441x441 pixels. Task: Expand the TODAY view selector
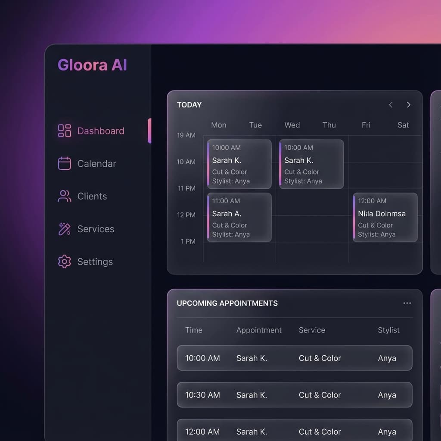[x=189, y=105]
